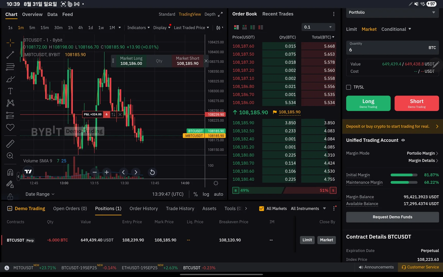Viewport: 443px width, 277px height.
Task: Select the ruler measure tool
Action: [x=10, y=144]
